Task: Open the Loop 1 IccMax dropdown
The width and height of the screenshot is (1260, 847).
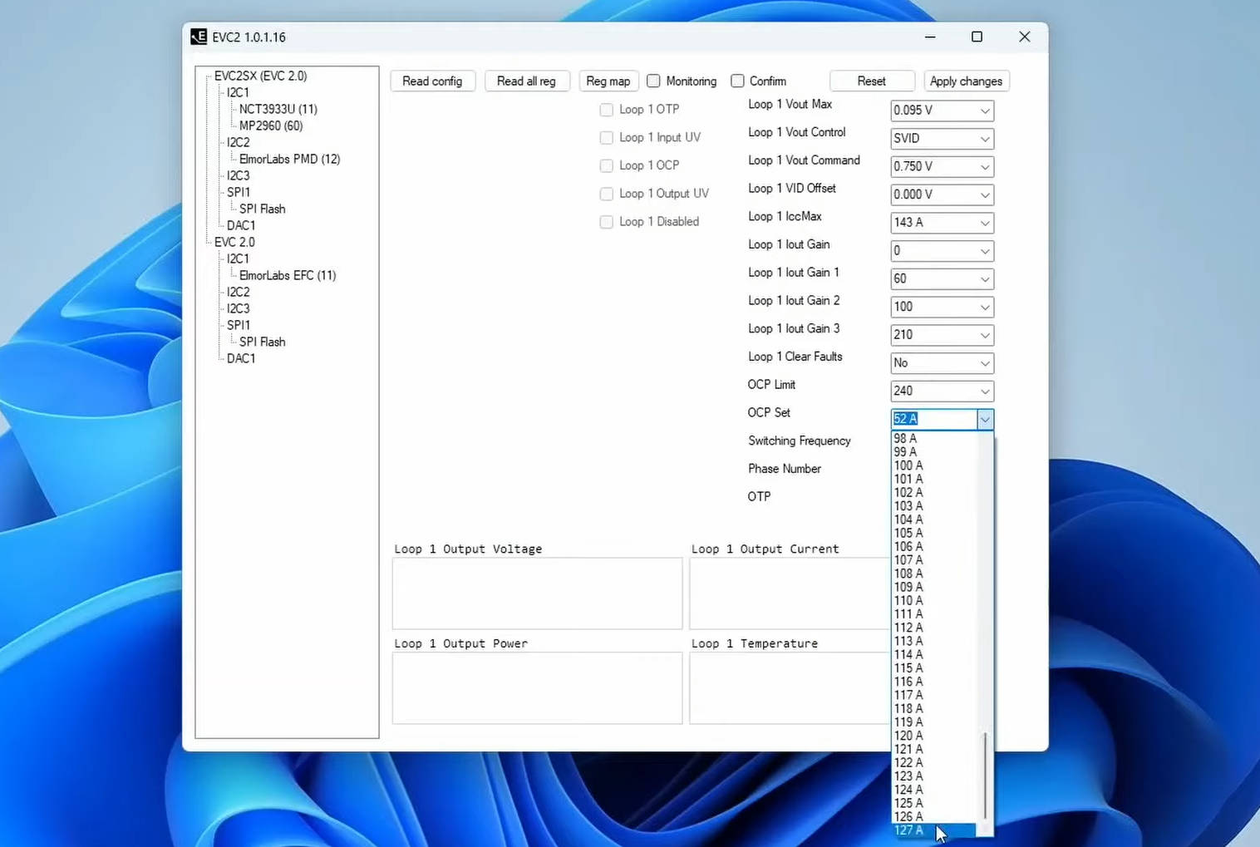Action: point(942,222)
